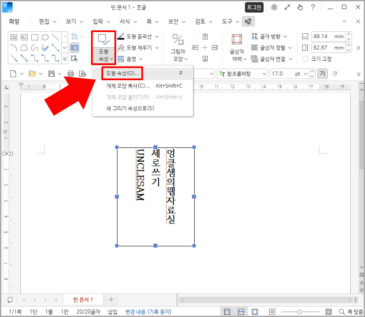Open the 글상자 여백 margin icon
The height and width of the screenshot is (317, 365).
(x=237, y=39)
